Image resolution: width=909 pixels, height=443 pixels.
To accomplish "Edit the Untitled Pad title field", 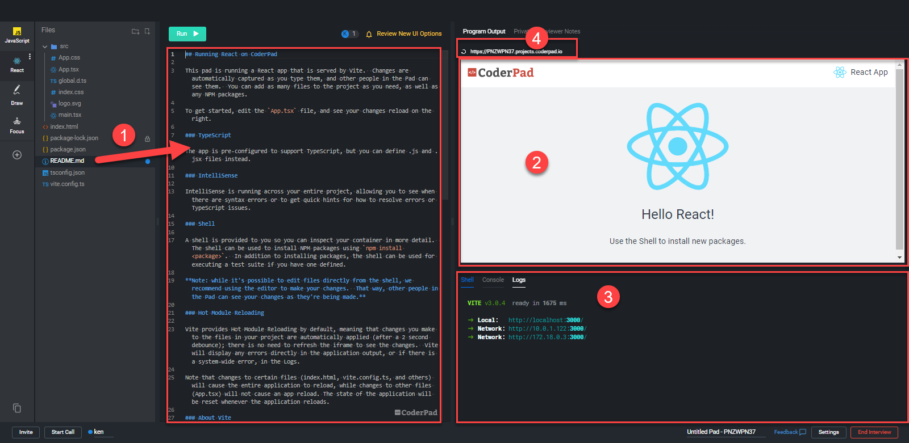I will (721, 432).
